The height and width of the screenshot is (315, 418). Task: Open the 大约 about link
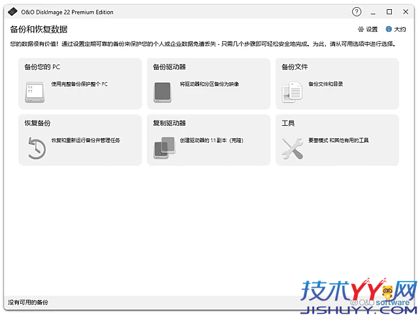pos(400,29)
